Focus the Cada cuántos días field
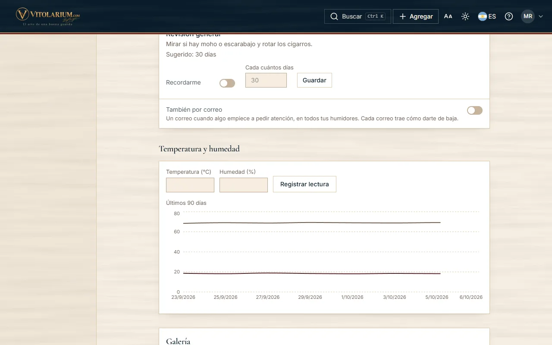Viewport: 552px width, 345px height. (x=266, y=80)
